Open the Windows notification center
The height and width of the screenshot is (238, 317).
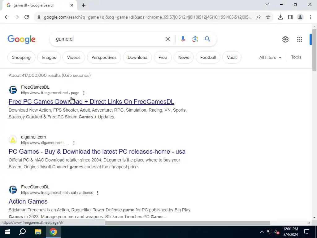point(307,232)
